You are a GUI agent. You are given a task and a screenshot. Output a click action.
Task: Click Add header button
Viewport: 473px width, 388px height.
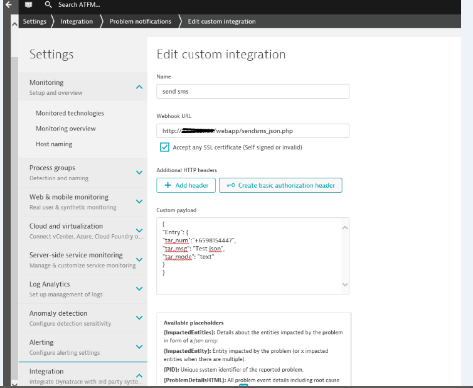point(186,185)
